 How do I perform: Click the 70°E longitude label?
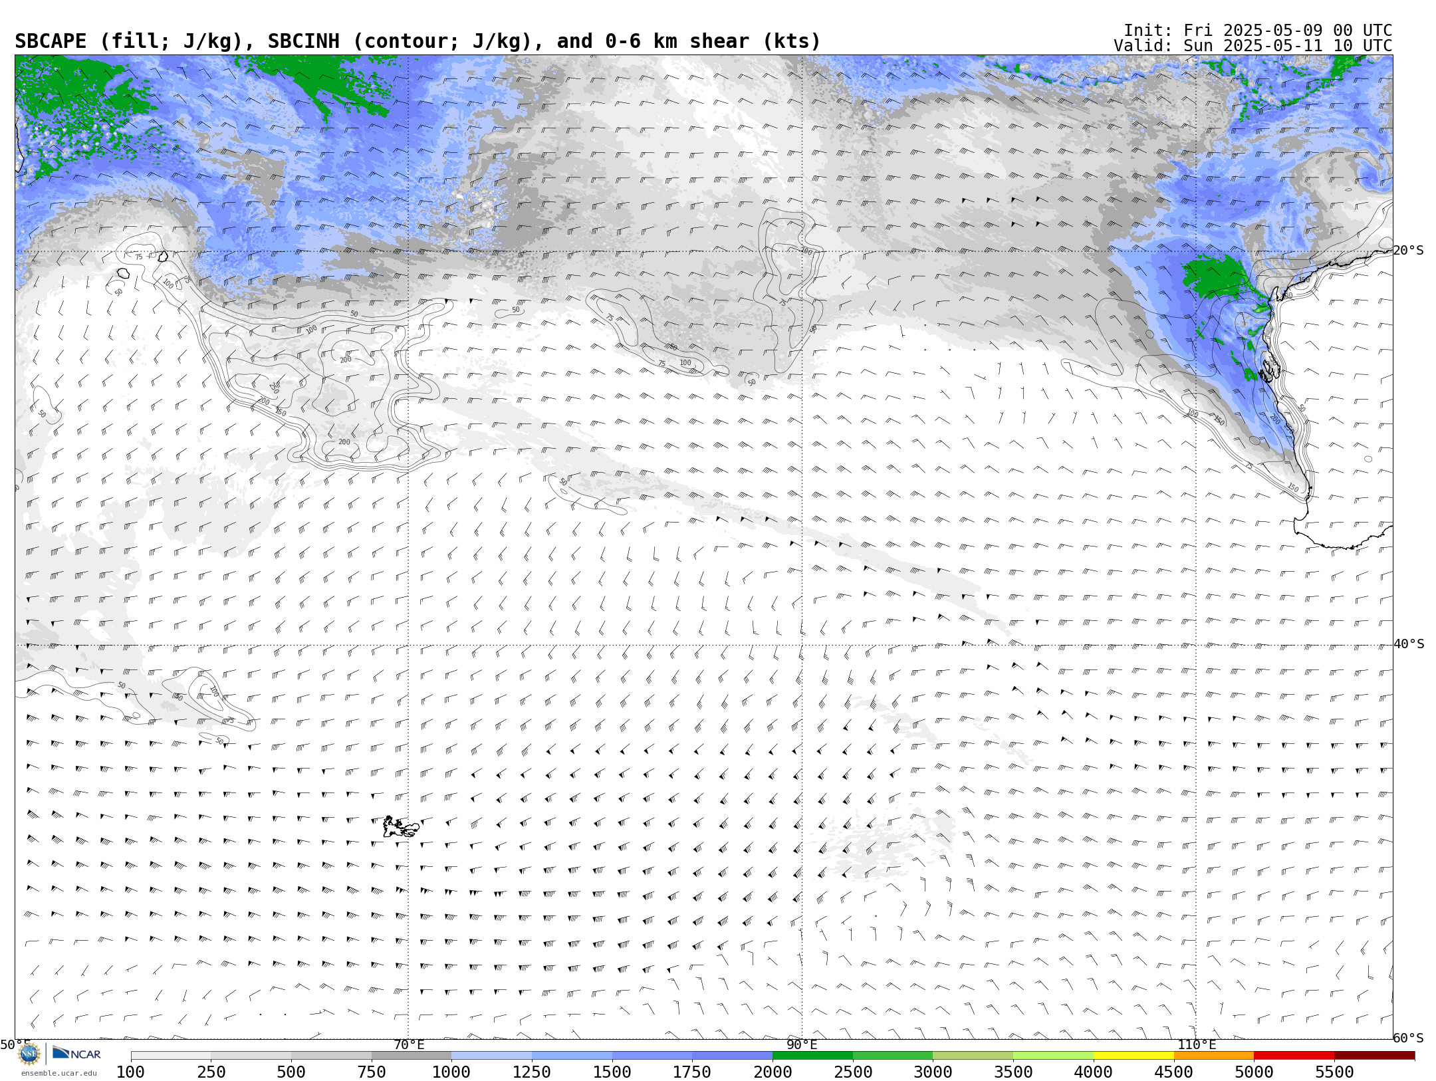click(409, 1044)
